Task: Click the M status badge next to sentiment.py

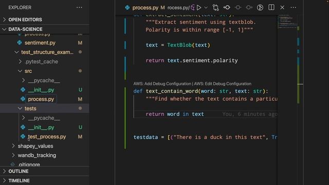Action: click(80, 43)
